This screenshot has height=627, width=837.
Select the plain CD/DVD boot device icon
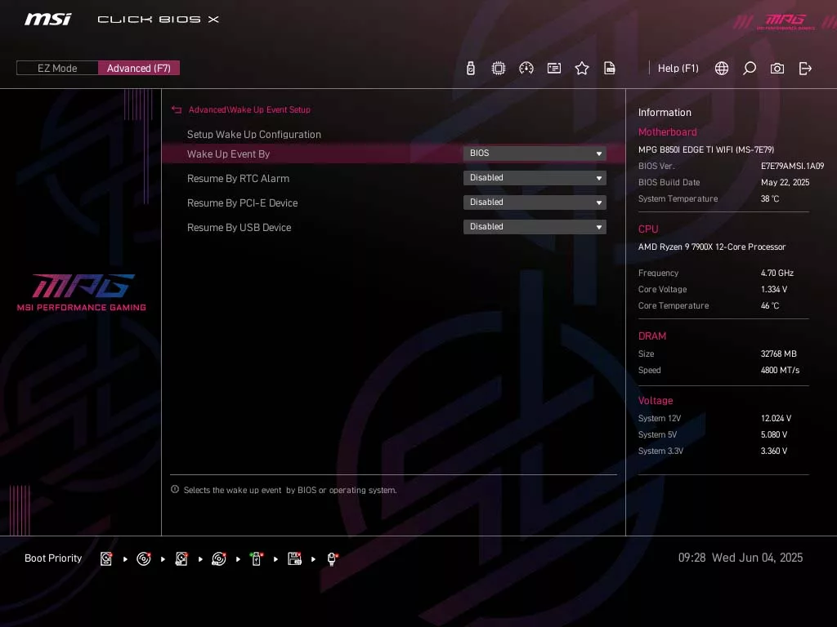[144, 558]
